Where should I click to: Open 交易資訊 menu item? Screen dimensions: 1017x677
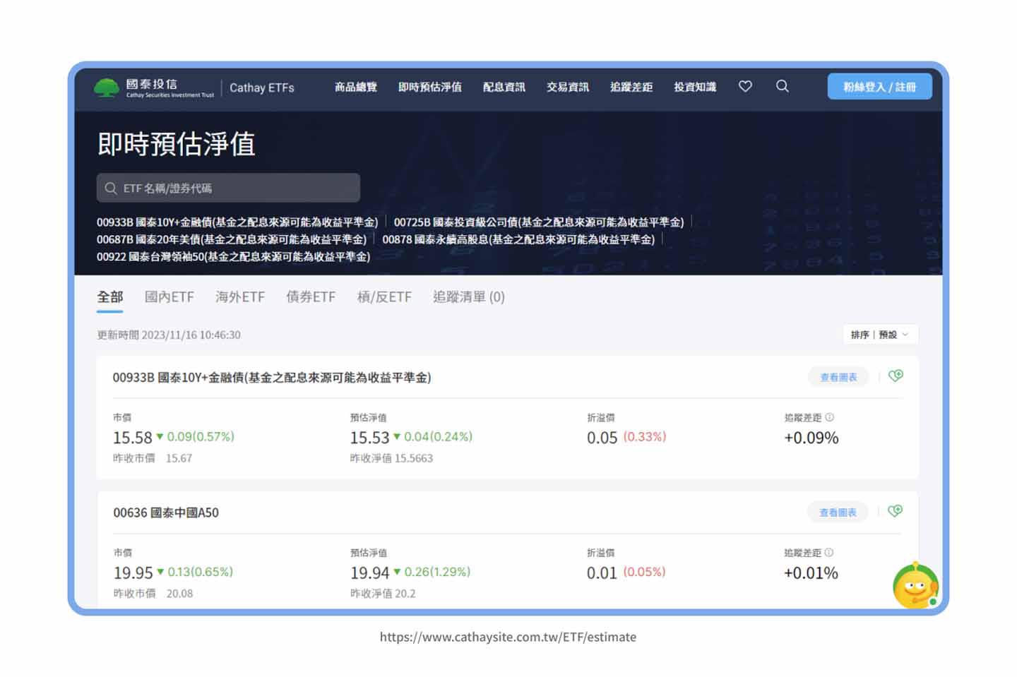point(568,87)
